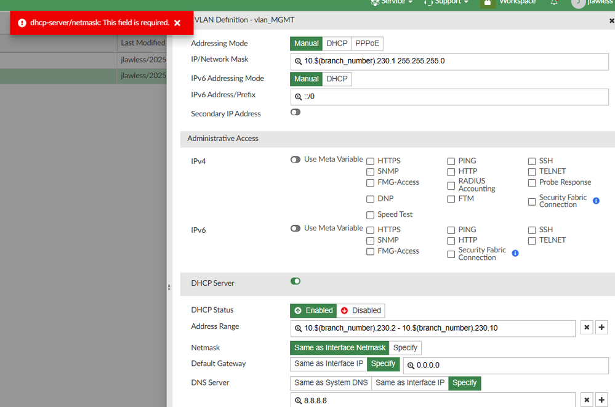Click the Default Gateway 0.0.0.0 field

(x=506, y=365)
